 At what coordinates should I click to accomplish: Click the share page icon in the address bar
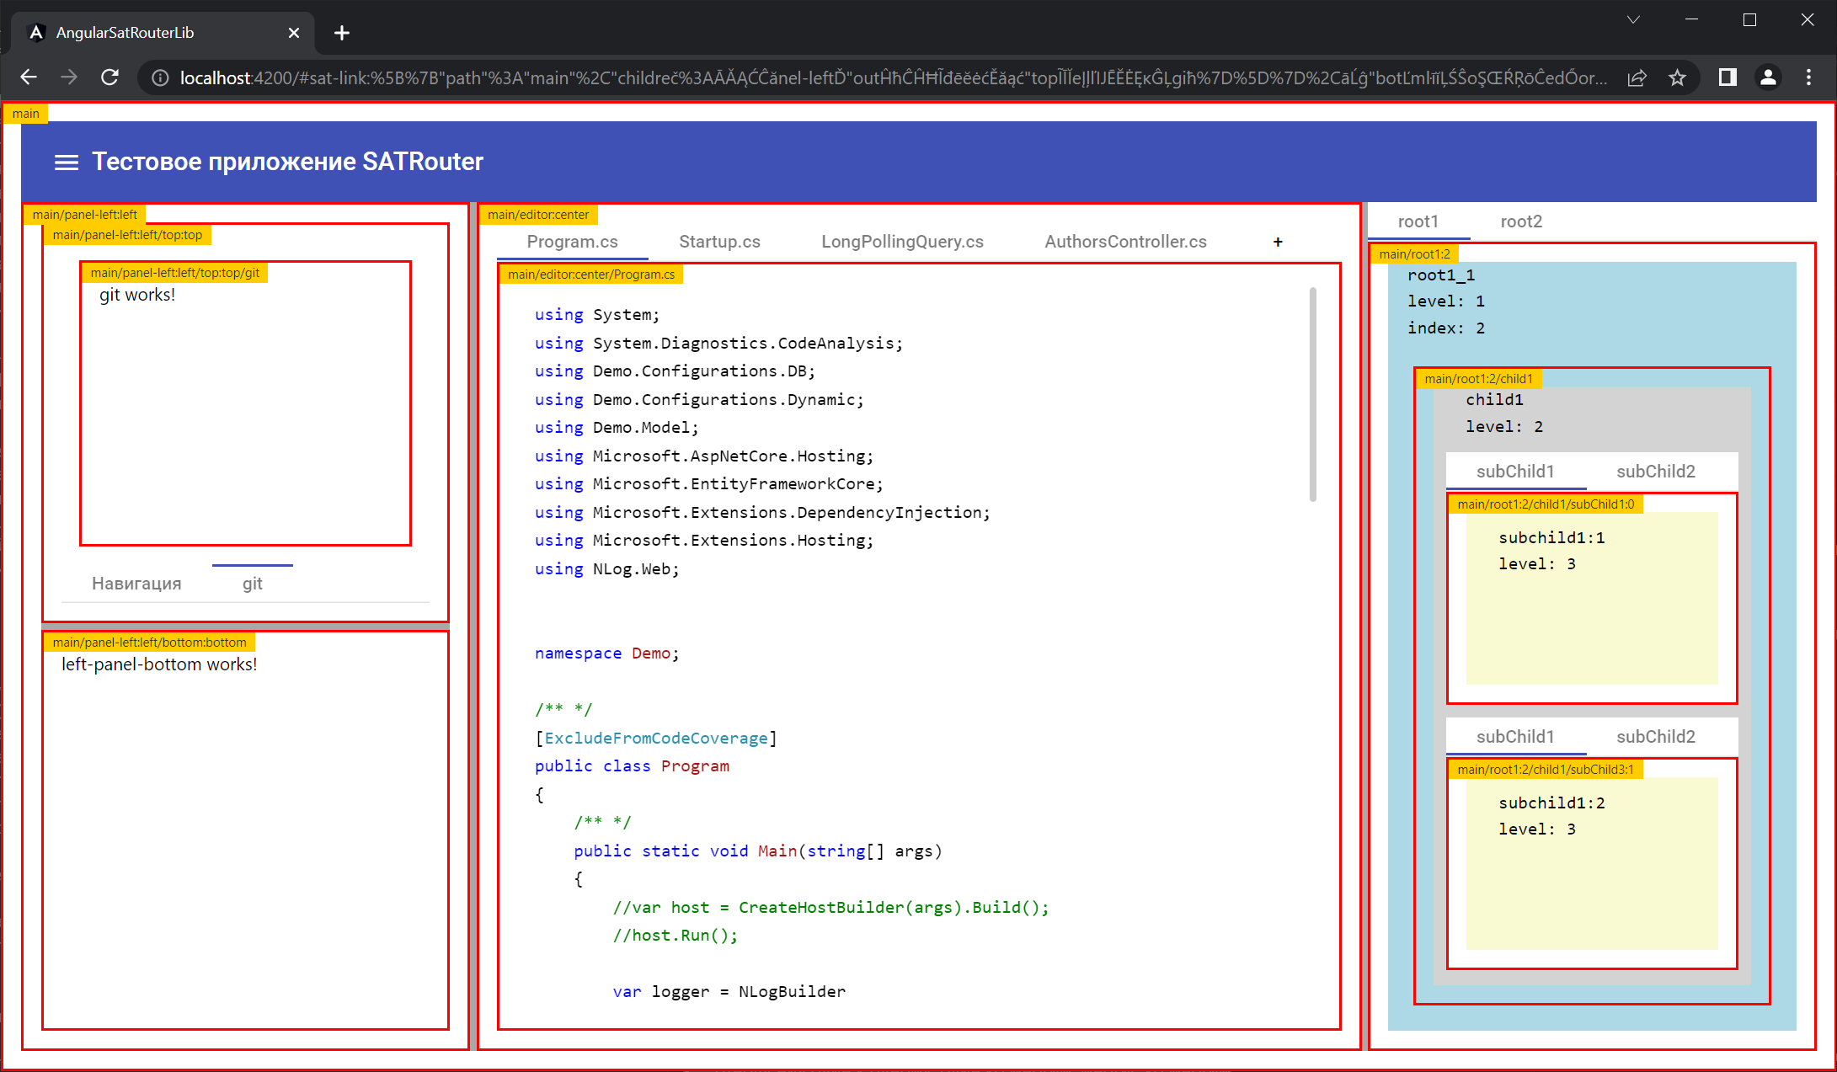(1637, 77)
